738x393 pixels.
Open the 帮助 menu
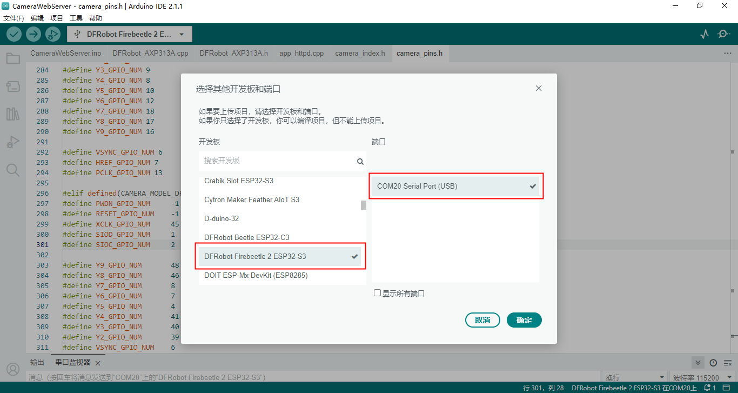click(96, 18)
